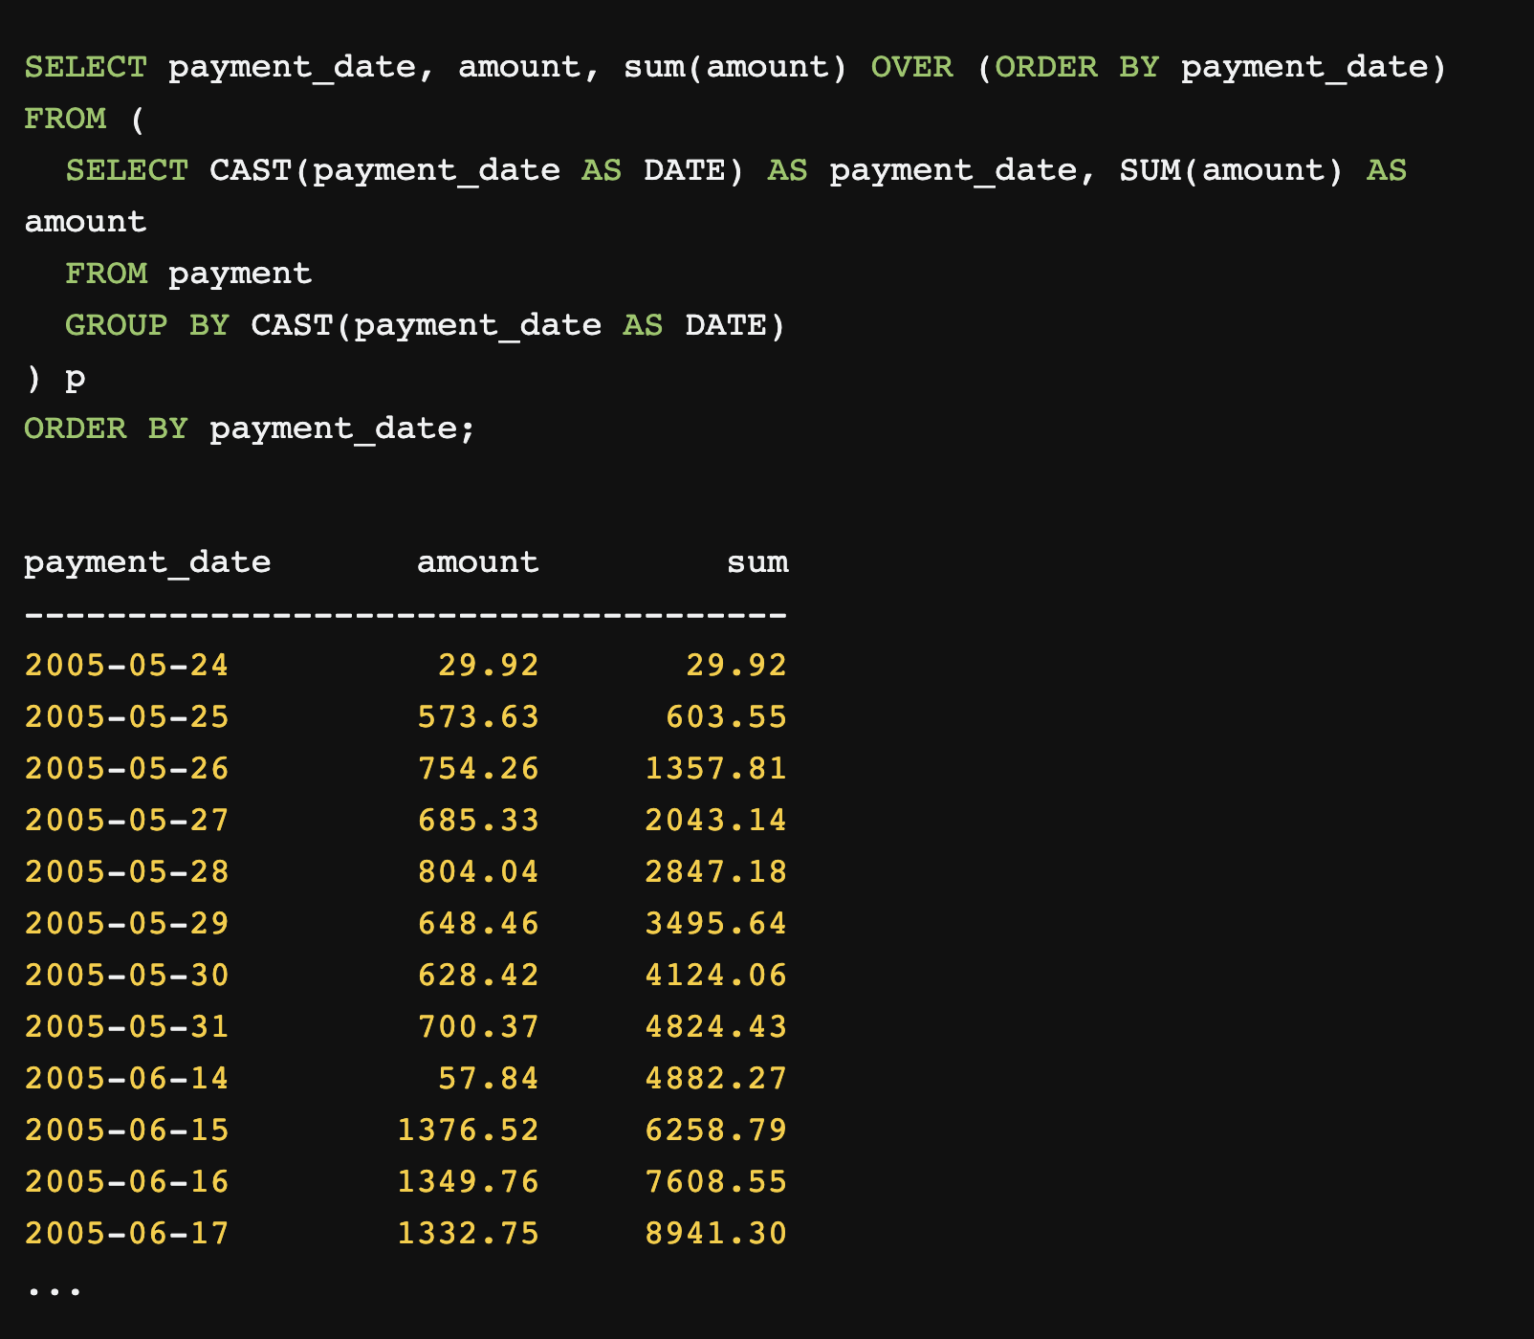This screenshot has width=1534, height=1339.
Task: Select date 2005-06-14
Action: click(x=127, y=1078)
